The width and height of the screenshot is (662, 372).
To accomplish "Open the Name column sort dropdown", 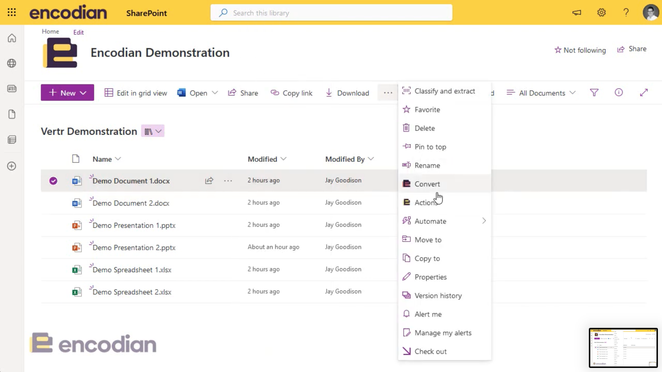I will pos(118,159).
